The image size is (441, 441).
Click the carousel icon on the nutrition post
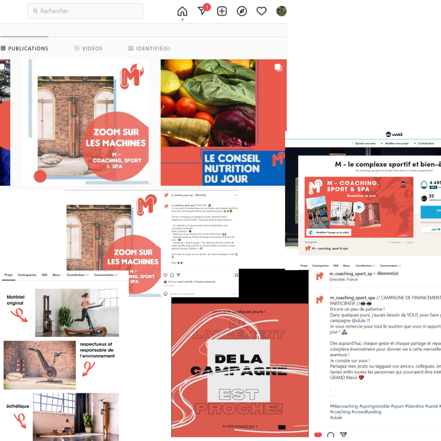pyautogui.click(x=278, y=67)
